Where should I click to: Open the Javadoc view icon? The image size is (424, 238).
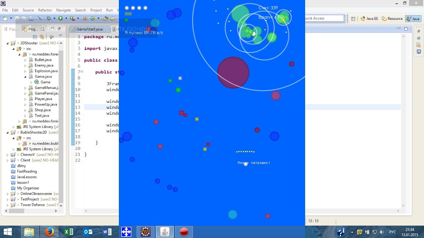point(419,38)
